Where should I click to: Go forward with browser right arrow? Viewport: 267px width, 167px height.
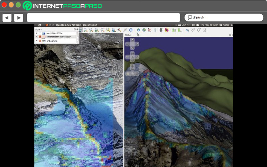19,18
